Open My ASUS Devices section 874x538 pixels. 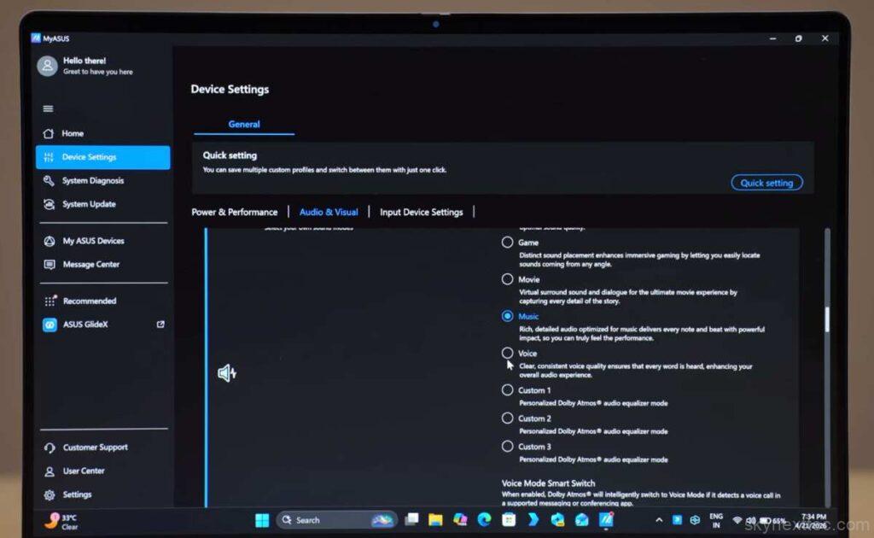[x=92, y=241]
